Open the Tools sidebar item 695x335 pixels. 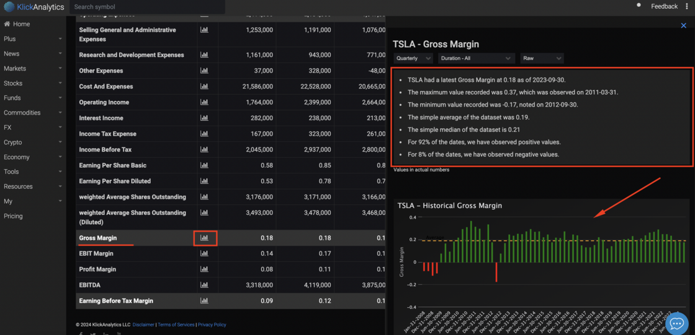(33, 172)
